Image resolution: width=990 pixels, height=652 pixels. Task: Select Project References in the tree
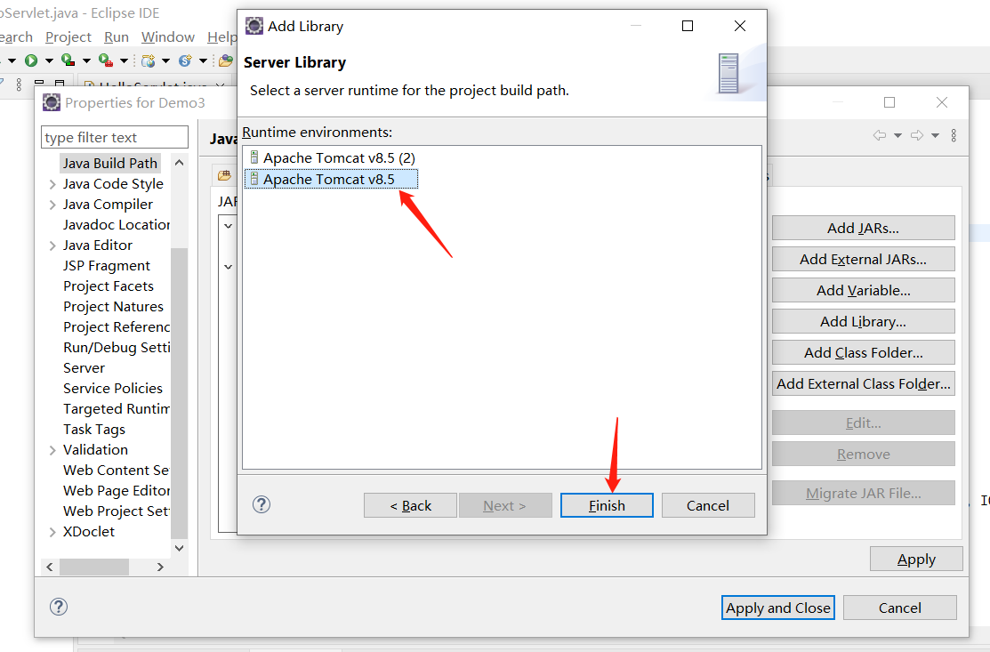click(117, 327)
